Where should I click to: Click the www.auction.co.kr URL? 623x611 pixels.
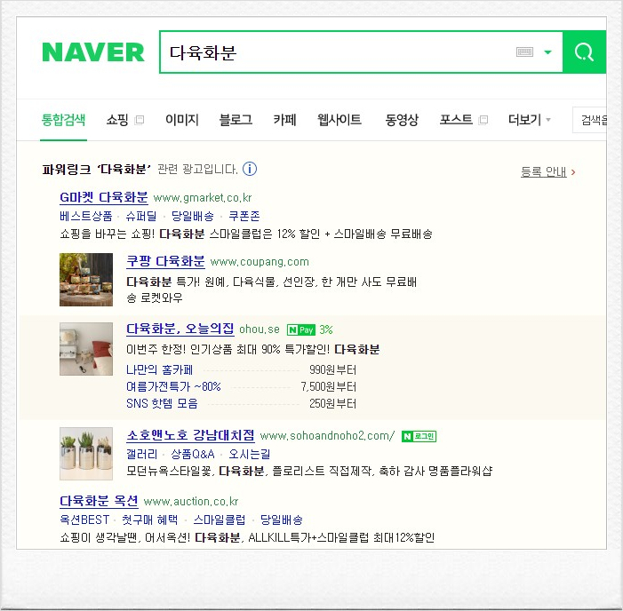point(191,502)
